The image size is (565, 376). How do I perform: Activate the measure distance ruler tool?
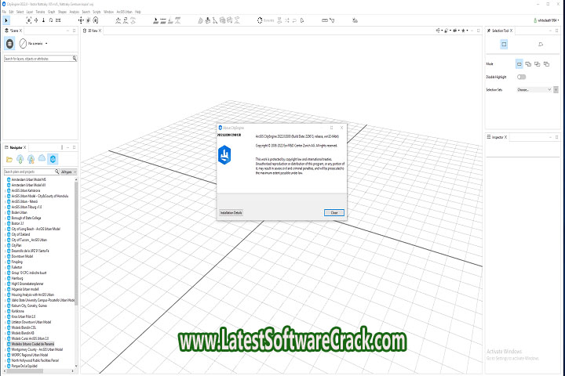click(325, 20)
